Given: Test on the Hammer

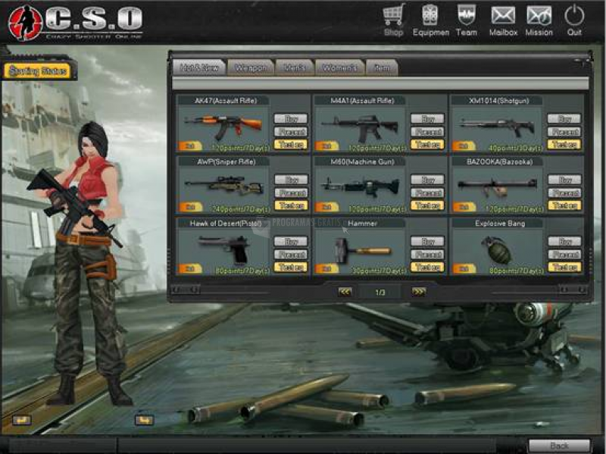Looking at the screenshot, I should pyautogui.click(x=427, y=268).
